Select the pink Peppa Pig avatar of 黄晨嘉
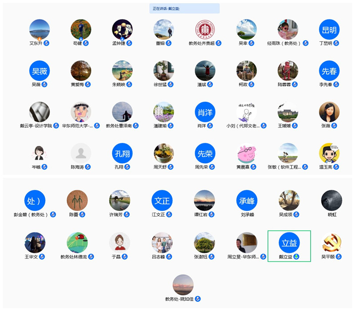Screen dimensions: 355x311 click(246, 153)
